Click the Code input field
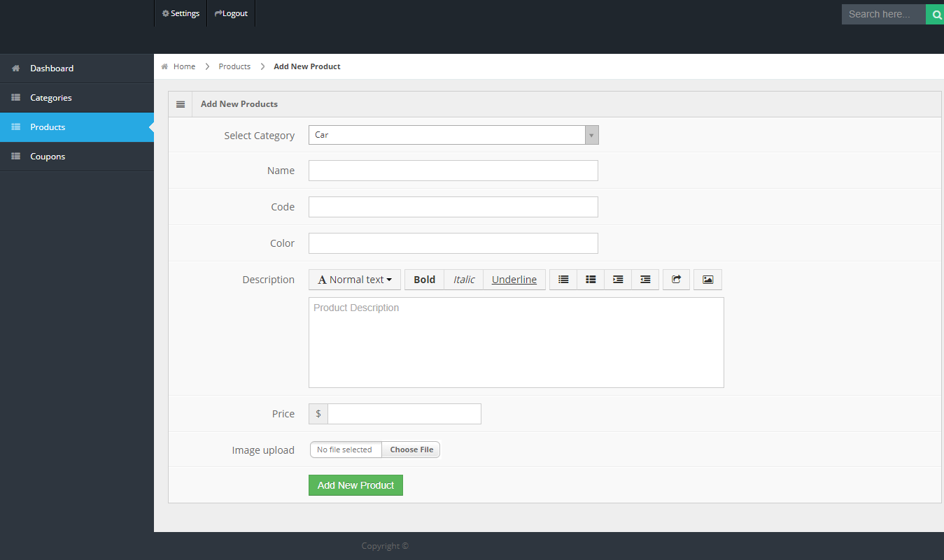944x560 pixels. [x=453, y=207]
